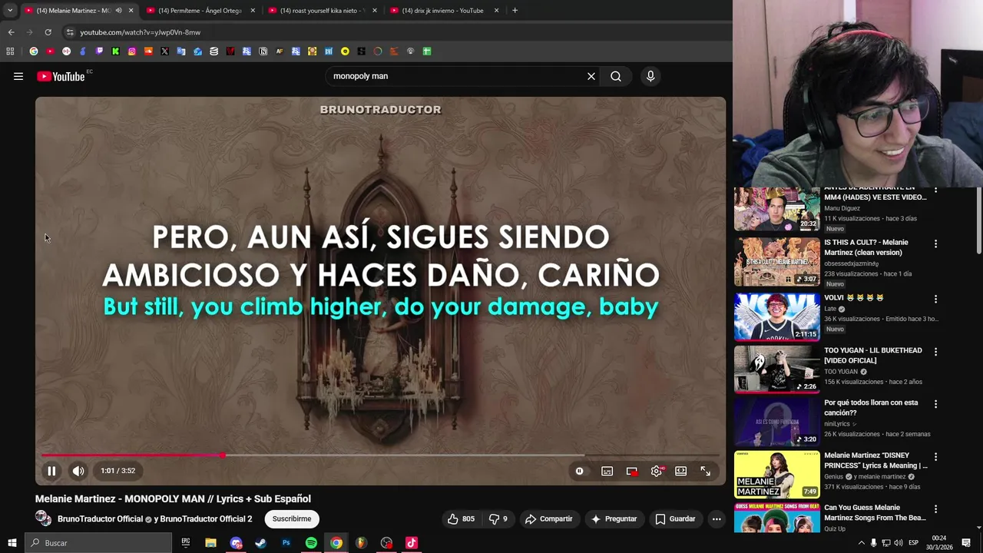Screen dimensions: 983x553
Task: Open the YouTube hamburger guide menu
Action: pyautogui.click(x=18, y=76)
